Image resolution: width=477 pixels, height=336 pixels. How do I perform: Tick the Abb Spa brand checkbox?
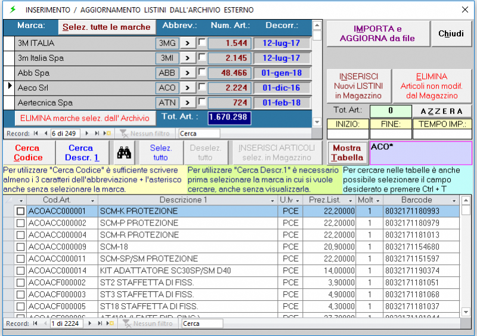pos(202,72)
